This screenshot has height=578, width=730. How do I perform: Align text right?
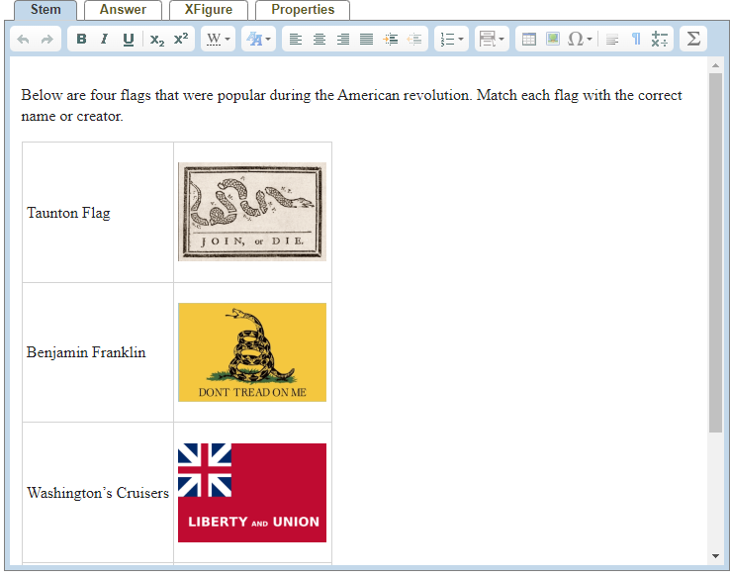[343, 40]
